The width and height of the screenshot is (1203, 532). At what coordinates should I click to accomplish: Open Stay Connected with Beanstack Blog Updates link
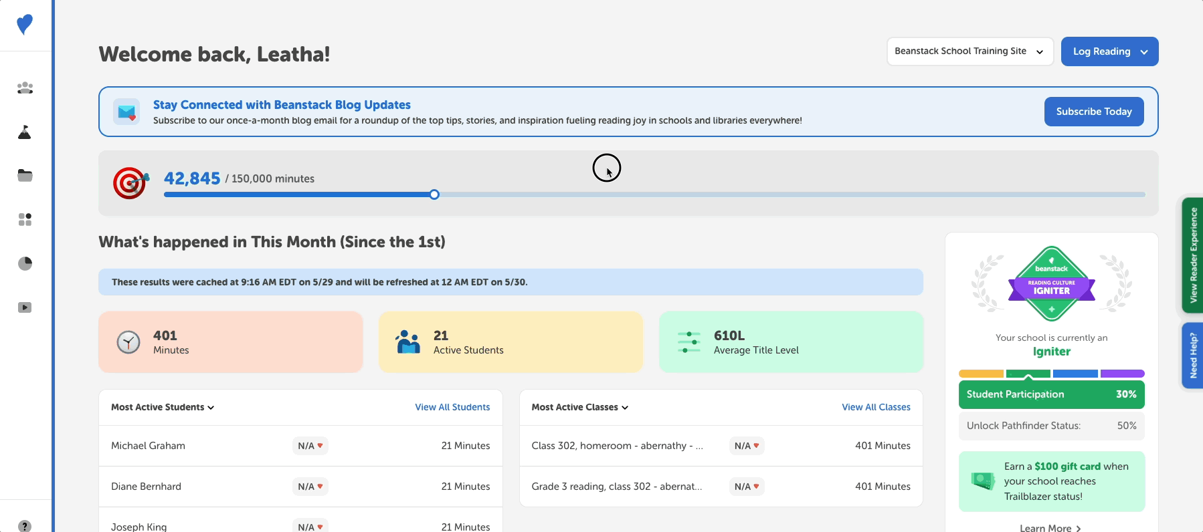282,105
